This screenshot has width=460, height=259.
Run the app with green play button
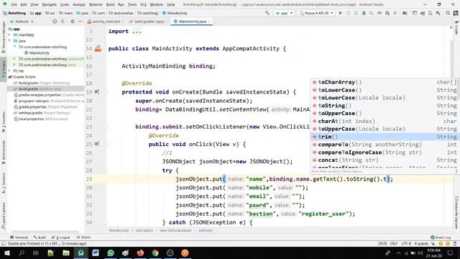340,13
